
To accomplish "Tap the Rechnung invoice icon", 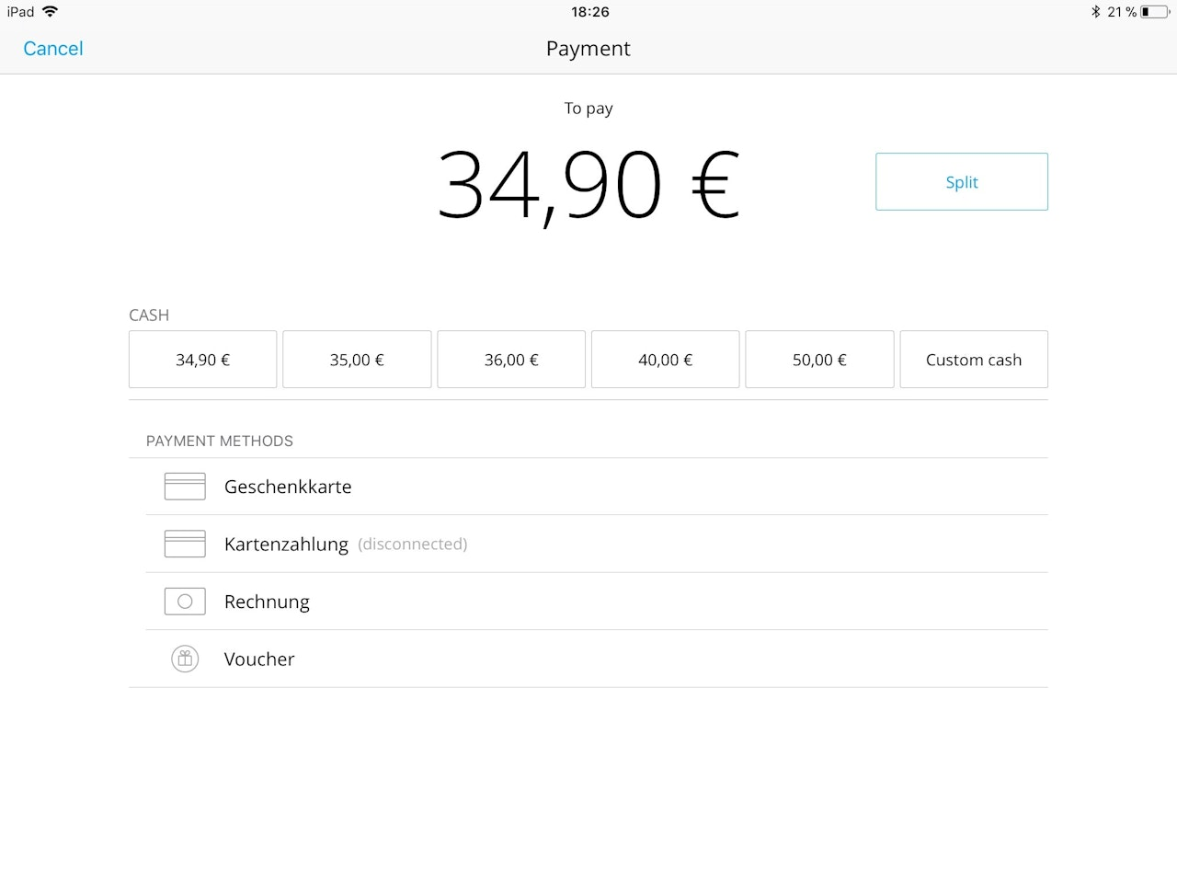I will [x=185, y=602].
